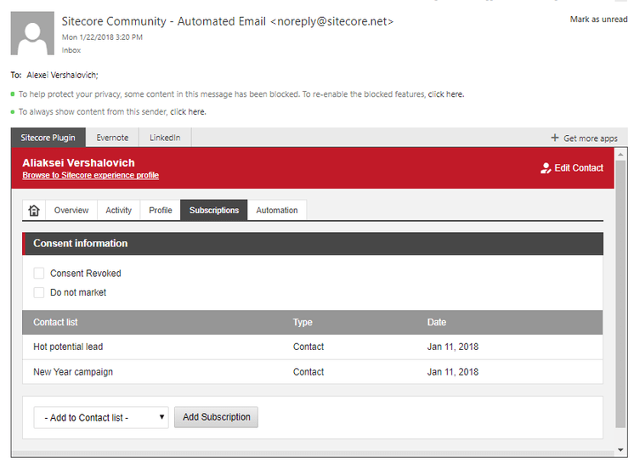The image size is (634, 463).
Task: Open the Add to Contact list dropdown
Action: [101, 417]
